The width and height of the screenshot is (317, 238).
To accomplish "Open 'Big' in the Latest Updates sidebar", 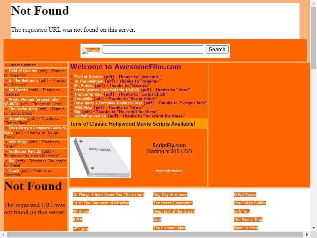I will click(11, 161).
